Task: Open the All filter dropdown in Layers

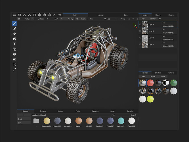Action: click(x=167, y=19)
